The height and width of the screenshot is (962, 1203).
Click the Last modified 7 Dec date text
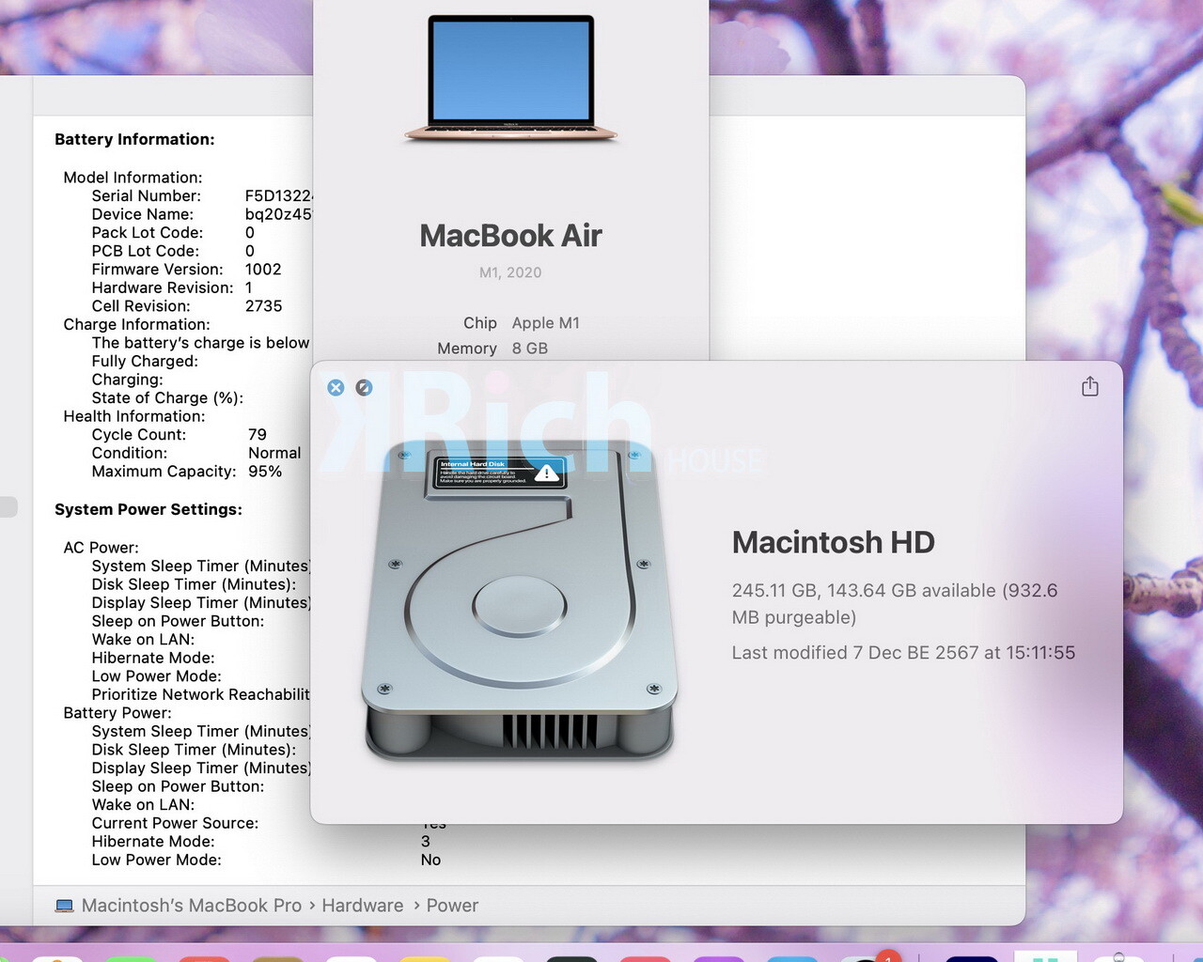(903, 652)
